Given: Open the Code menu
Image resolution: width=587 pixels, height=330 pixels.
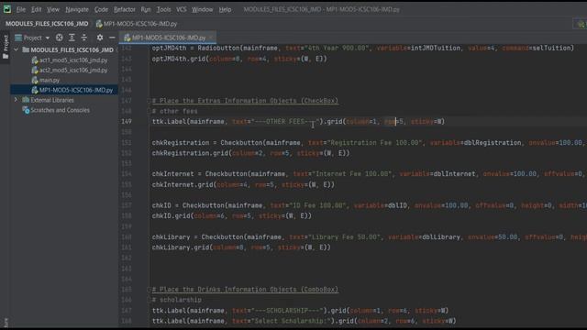Looking at the screenshot, I should 101,9.
